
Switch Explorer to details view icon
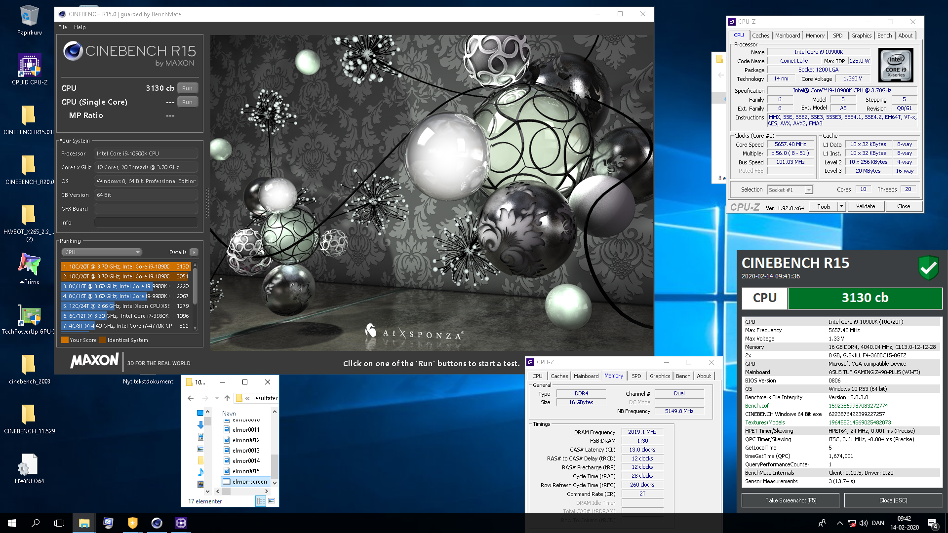click(261, 501)
